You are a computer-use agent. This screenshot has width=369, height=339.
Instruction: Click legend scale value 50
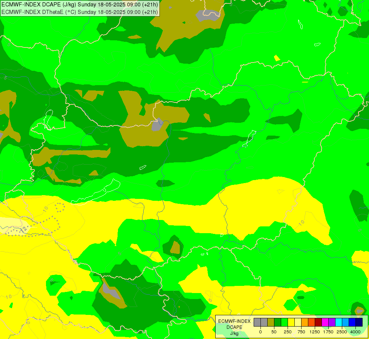point(274,332)
